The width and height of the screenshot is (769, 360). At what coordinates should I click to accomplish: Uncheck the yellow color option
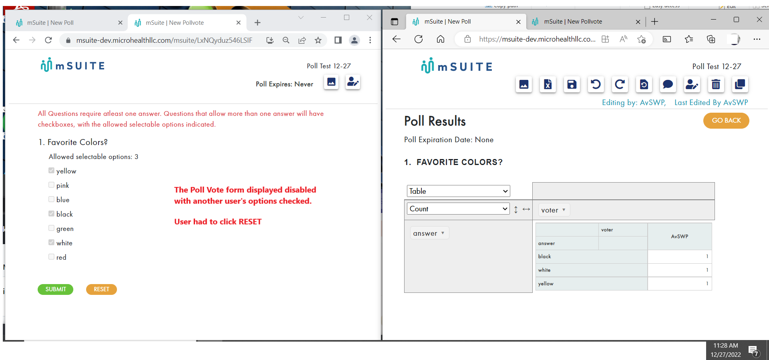[x=51, y=170]
